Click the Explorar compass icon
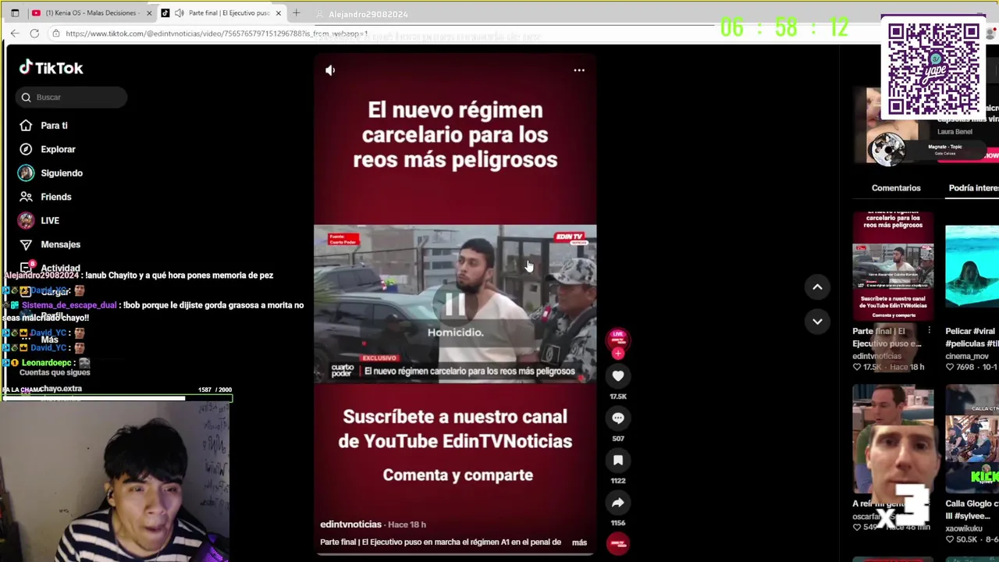The height and width of the screenshot is (562, 999). [26, 149]
